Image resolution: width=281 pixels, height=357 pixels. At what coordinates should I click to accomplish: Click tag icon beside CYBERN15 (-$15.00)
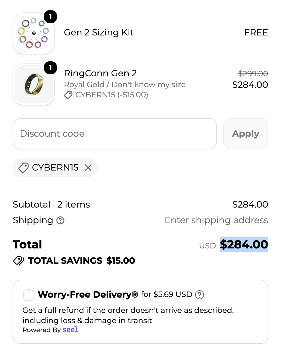(68, 95)
